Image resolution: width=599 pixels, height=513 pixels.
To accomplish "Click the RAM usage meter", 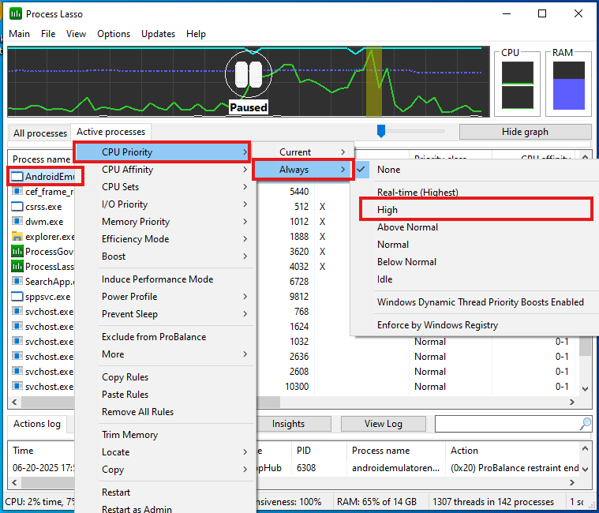I will click(x=569, y=84).
